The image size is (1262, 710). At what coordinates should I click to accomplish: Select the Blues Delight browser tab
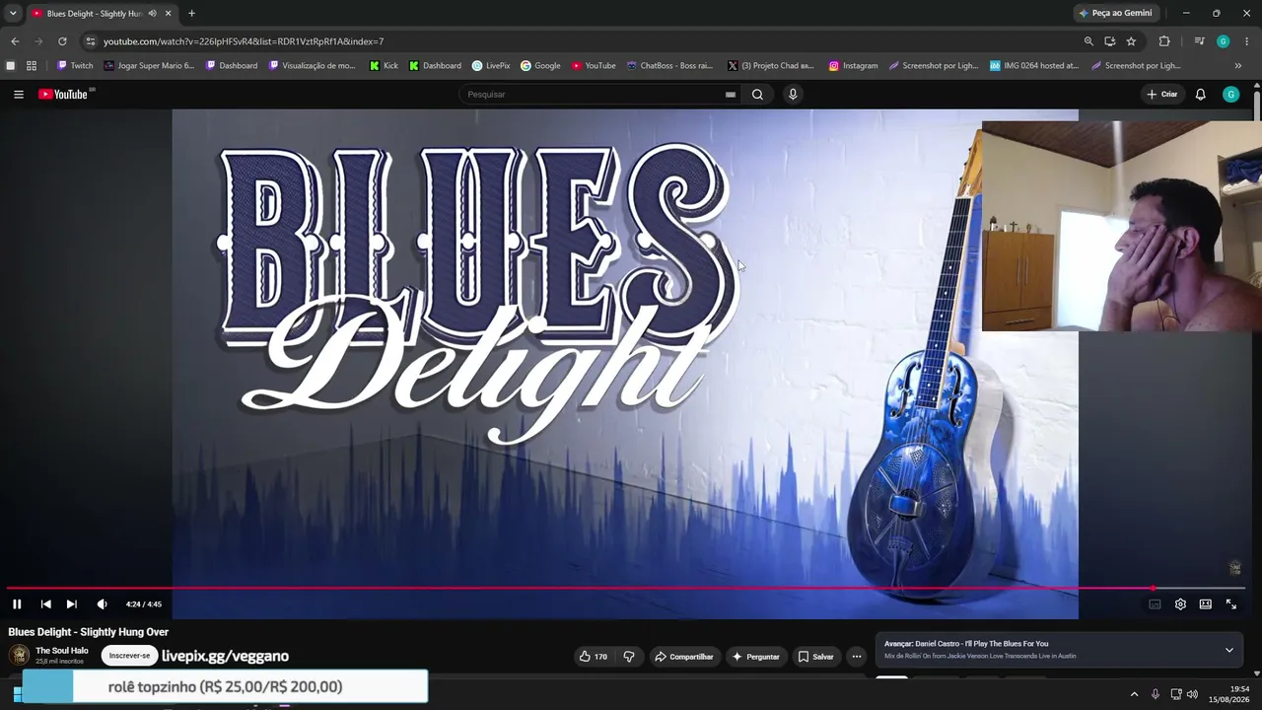point(102,14)
